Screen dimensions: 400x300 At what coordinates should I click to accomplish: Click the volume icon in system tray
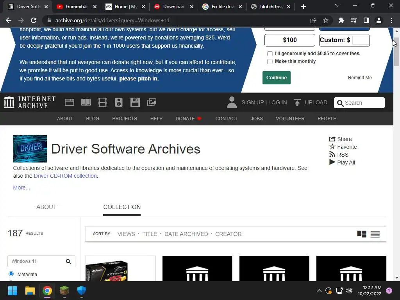349,291
